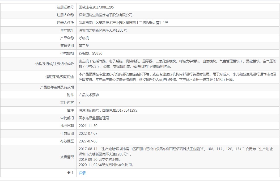
Task: Click the 2019-09-20 见变更对比表 change entry
Action: click(x=99, y=159)
